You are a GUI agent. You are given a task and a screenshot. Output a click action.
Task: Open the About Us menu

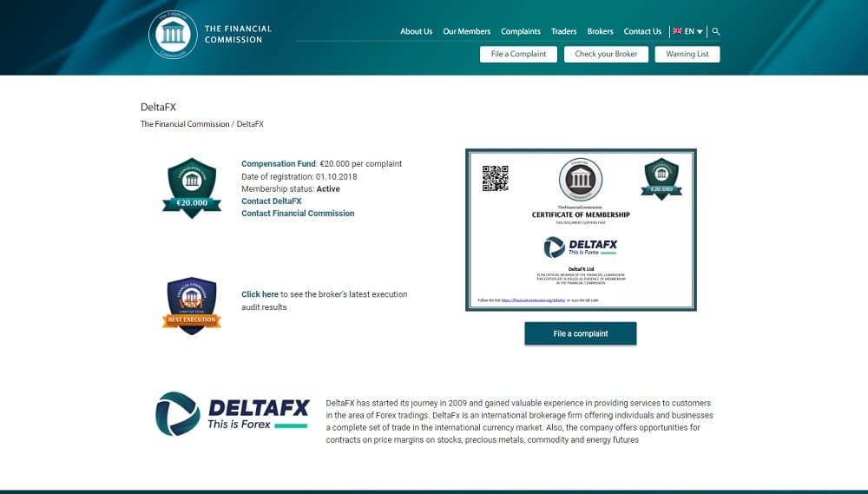point(417,31)
